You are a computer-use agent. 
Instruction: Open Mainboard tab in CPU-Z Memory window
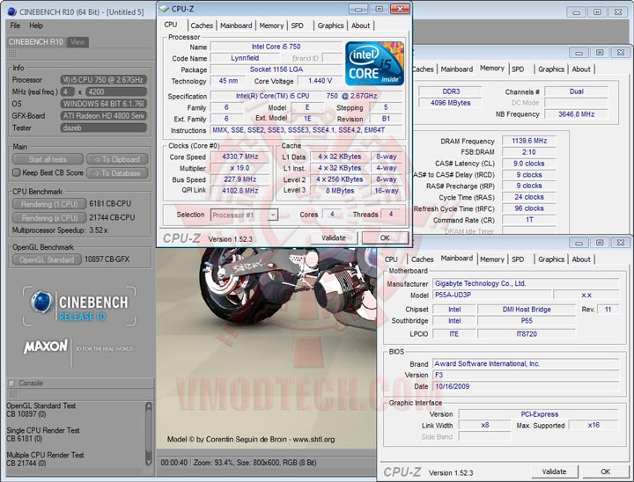pos(456,69)
